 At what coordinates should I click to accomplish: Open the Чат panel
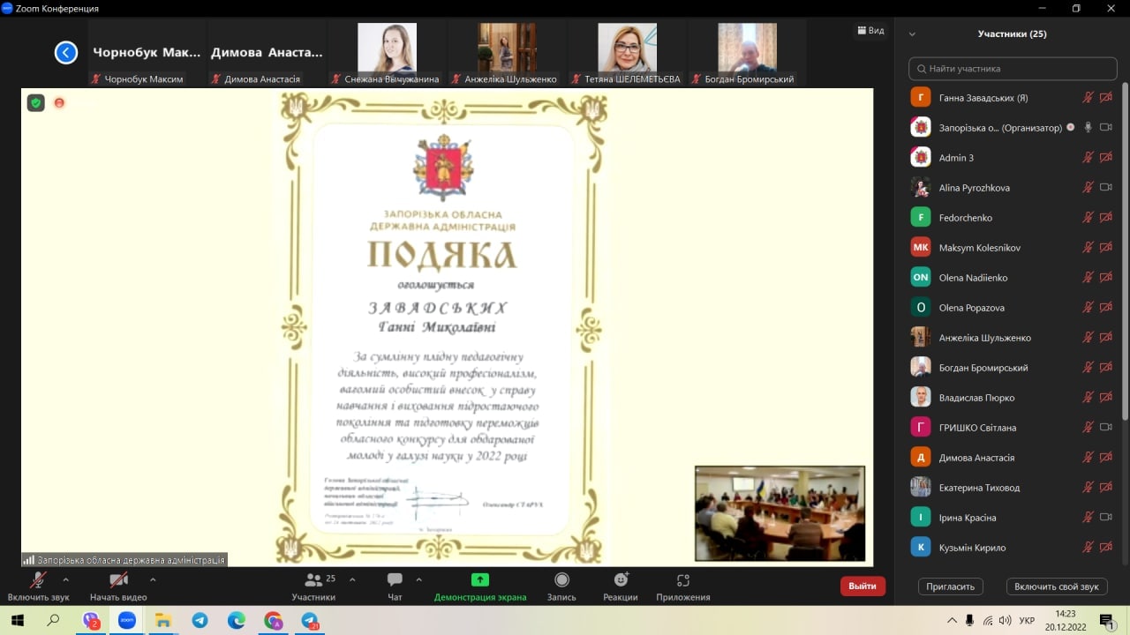(x=394, y=585)
